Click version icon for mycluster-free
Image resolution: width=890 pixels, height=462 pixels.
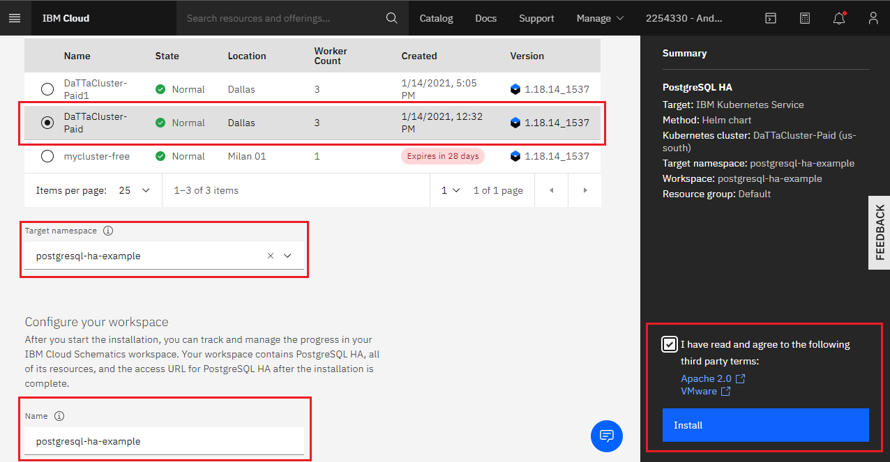click(515, 156)
